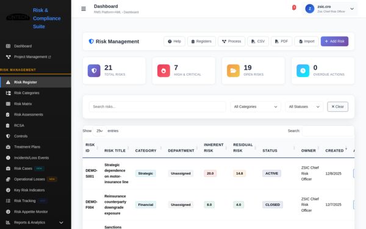This screenshot has height=229, width=366.
Task: Click the Reports & Analytics chart icon
Action: (8, 222)
